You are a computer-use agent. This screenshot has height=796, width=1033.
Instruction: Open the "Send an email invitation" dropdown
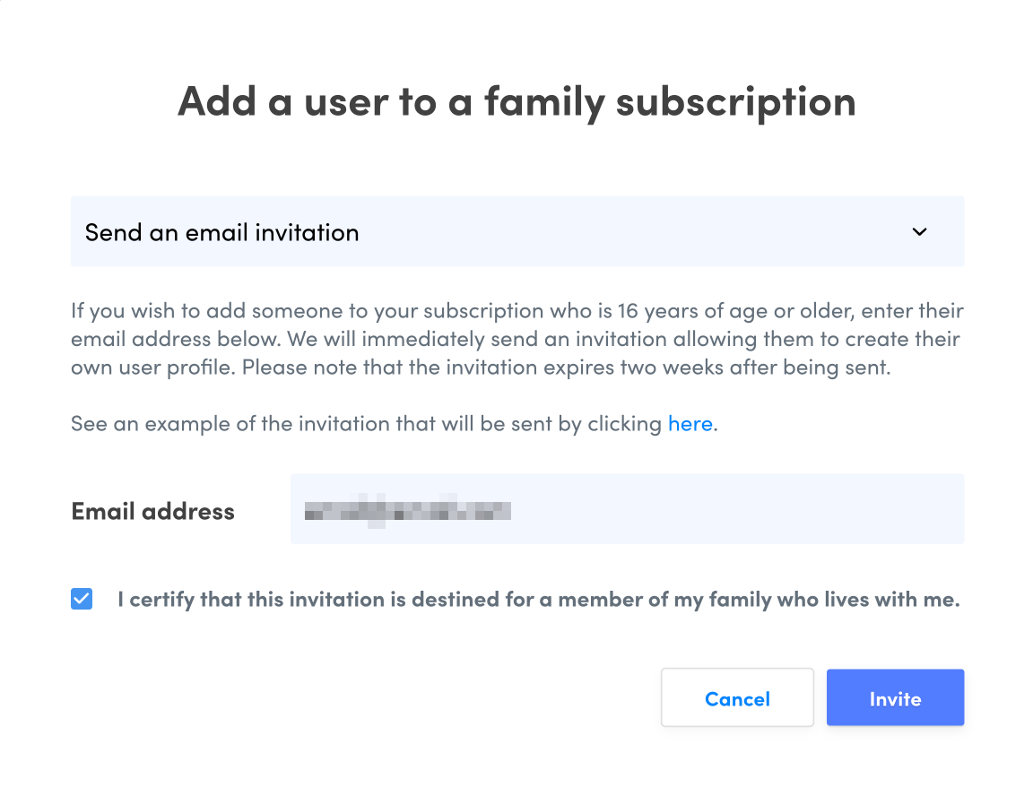pyautogui.click(x=516, y=232)
